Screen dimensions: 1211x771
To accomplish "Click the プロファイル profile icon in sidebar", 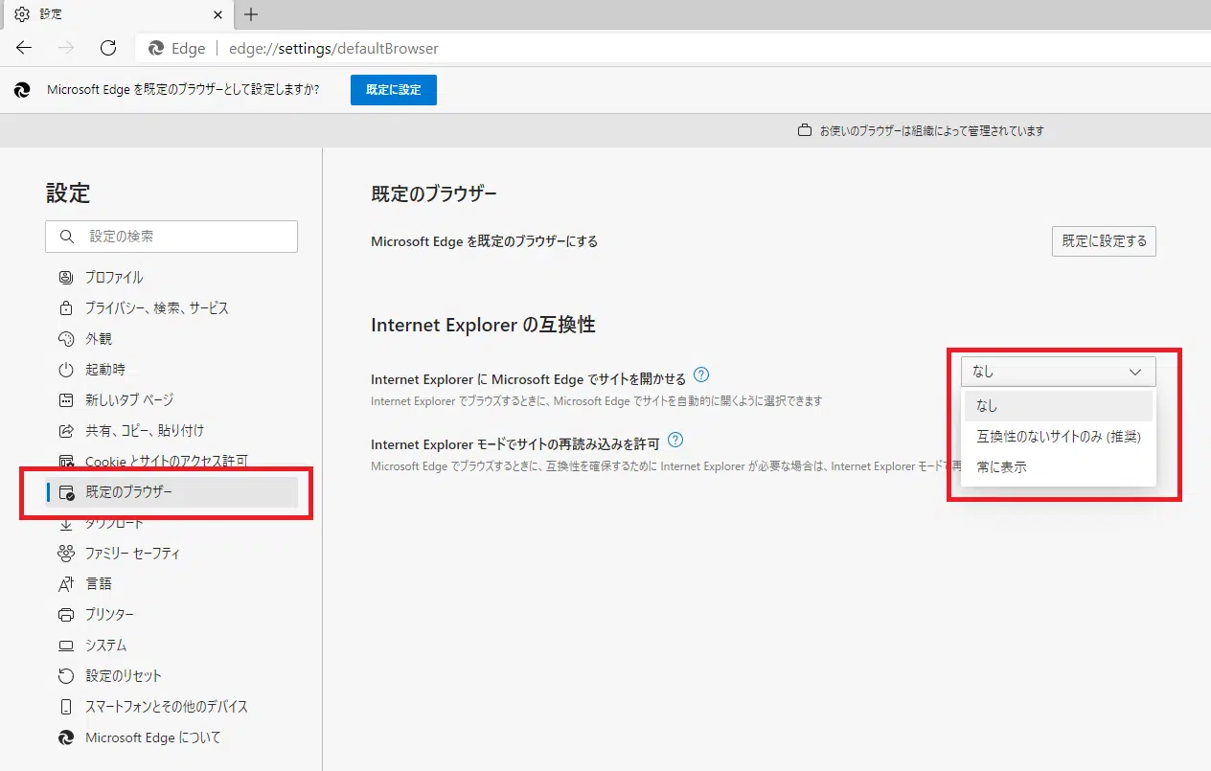I will pyautogui.click(x=66, y=277).
